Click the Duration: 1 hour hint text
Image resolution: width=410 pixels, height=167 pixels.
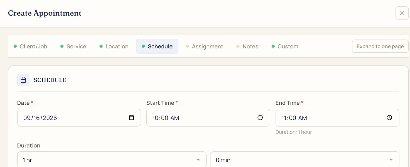click(x=294, y=132)
